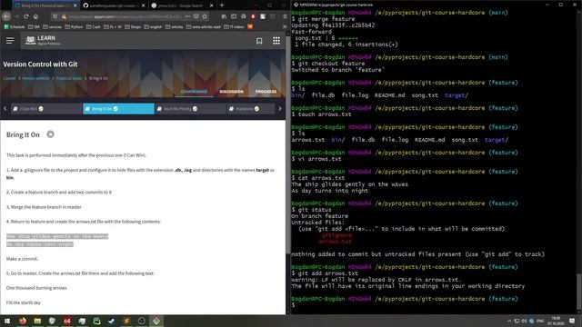This screenshot has width=582, height=327.
Task: Expand the services bookmarks folder
Action: tap(53, 26)
